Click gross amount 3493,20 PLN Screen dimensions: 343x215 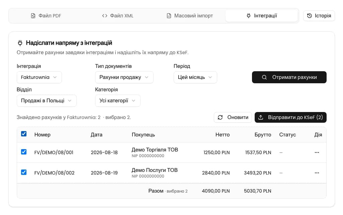(257, 173)
